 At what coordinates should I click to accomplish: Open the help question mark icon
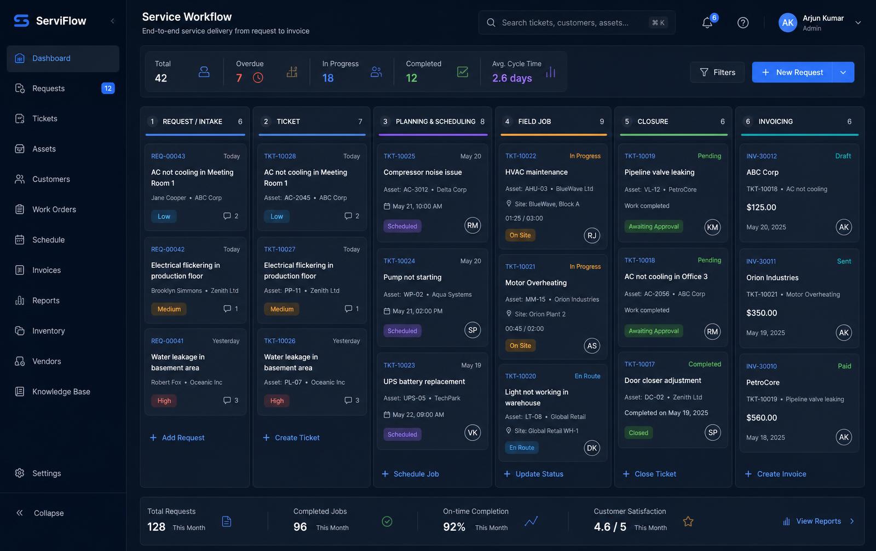tap(743, 22)
